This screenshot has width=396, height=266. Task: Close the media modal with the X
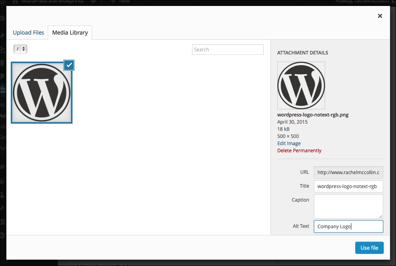coord(380,16)
